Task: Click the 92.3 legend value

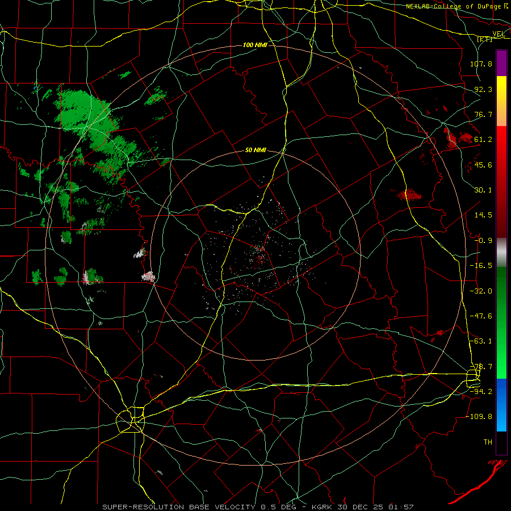Action: click(x=483, y=89)
